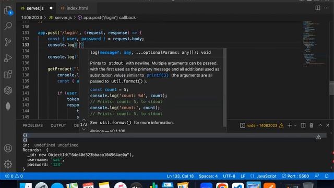Open the OUTPUT panel tab

click(58, 125)
